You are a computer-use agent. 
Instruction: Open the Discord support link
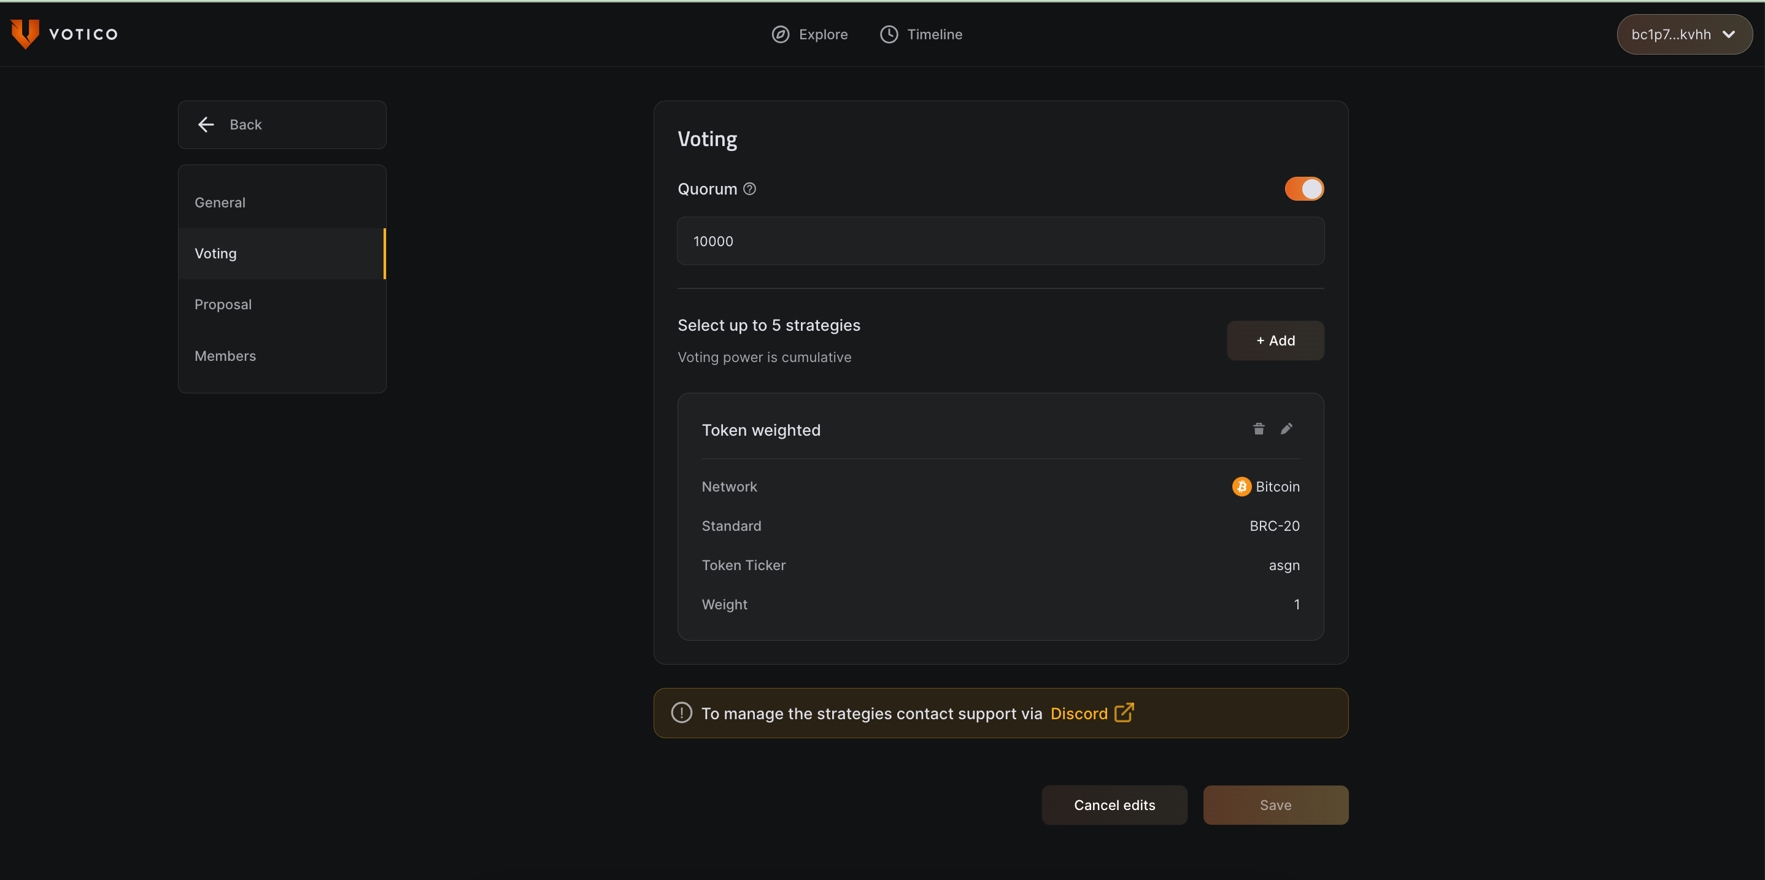[1078, 714]
